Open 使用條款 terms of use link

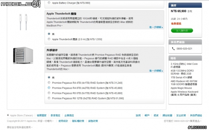(63, 121)
